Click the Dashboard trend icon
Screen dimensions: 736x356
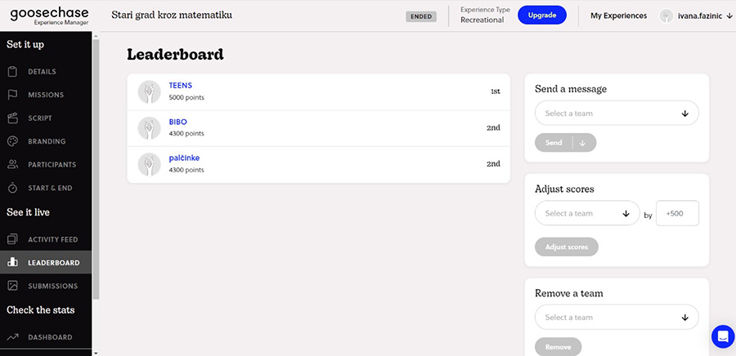pyautogui.click(x=12, y=337)
